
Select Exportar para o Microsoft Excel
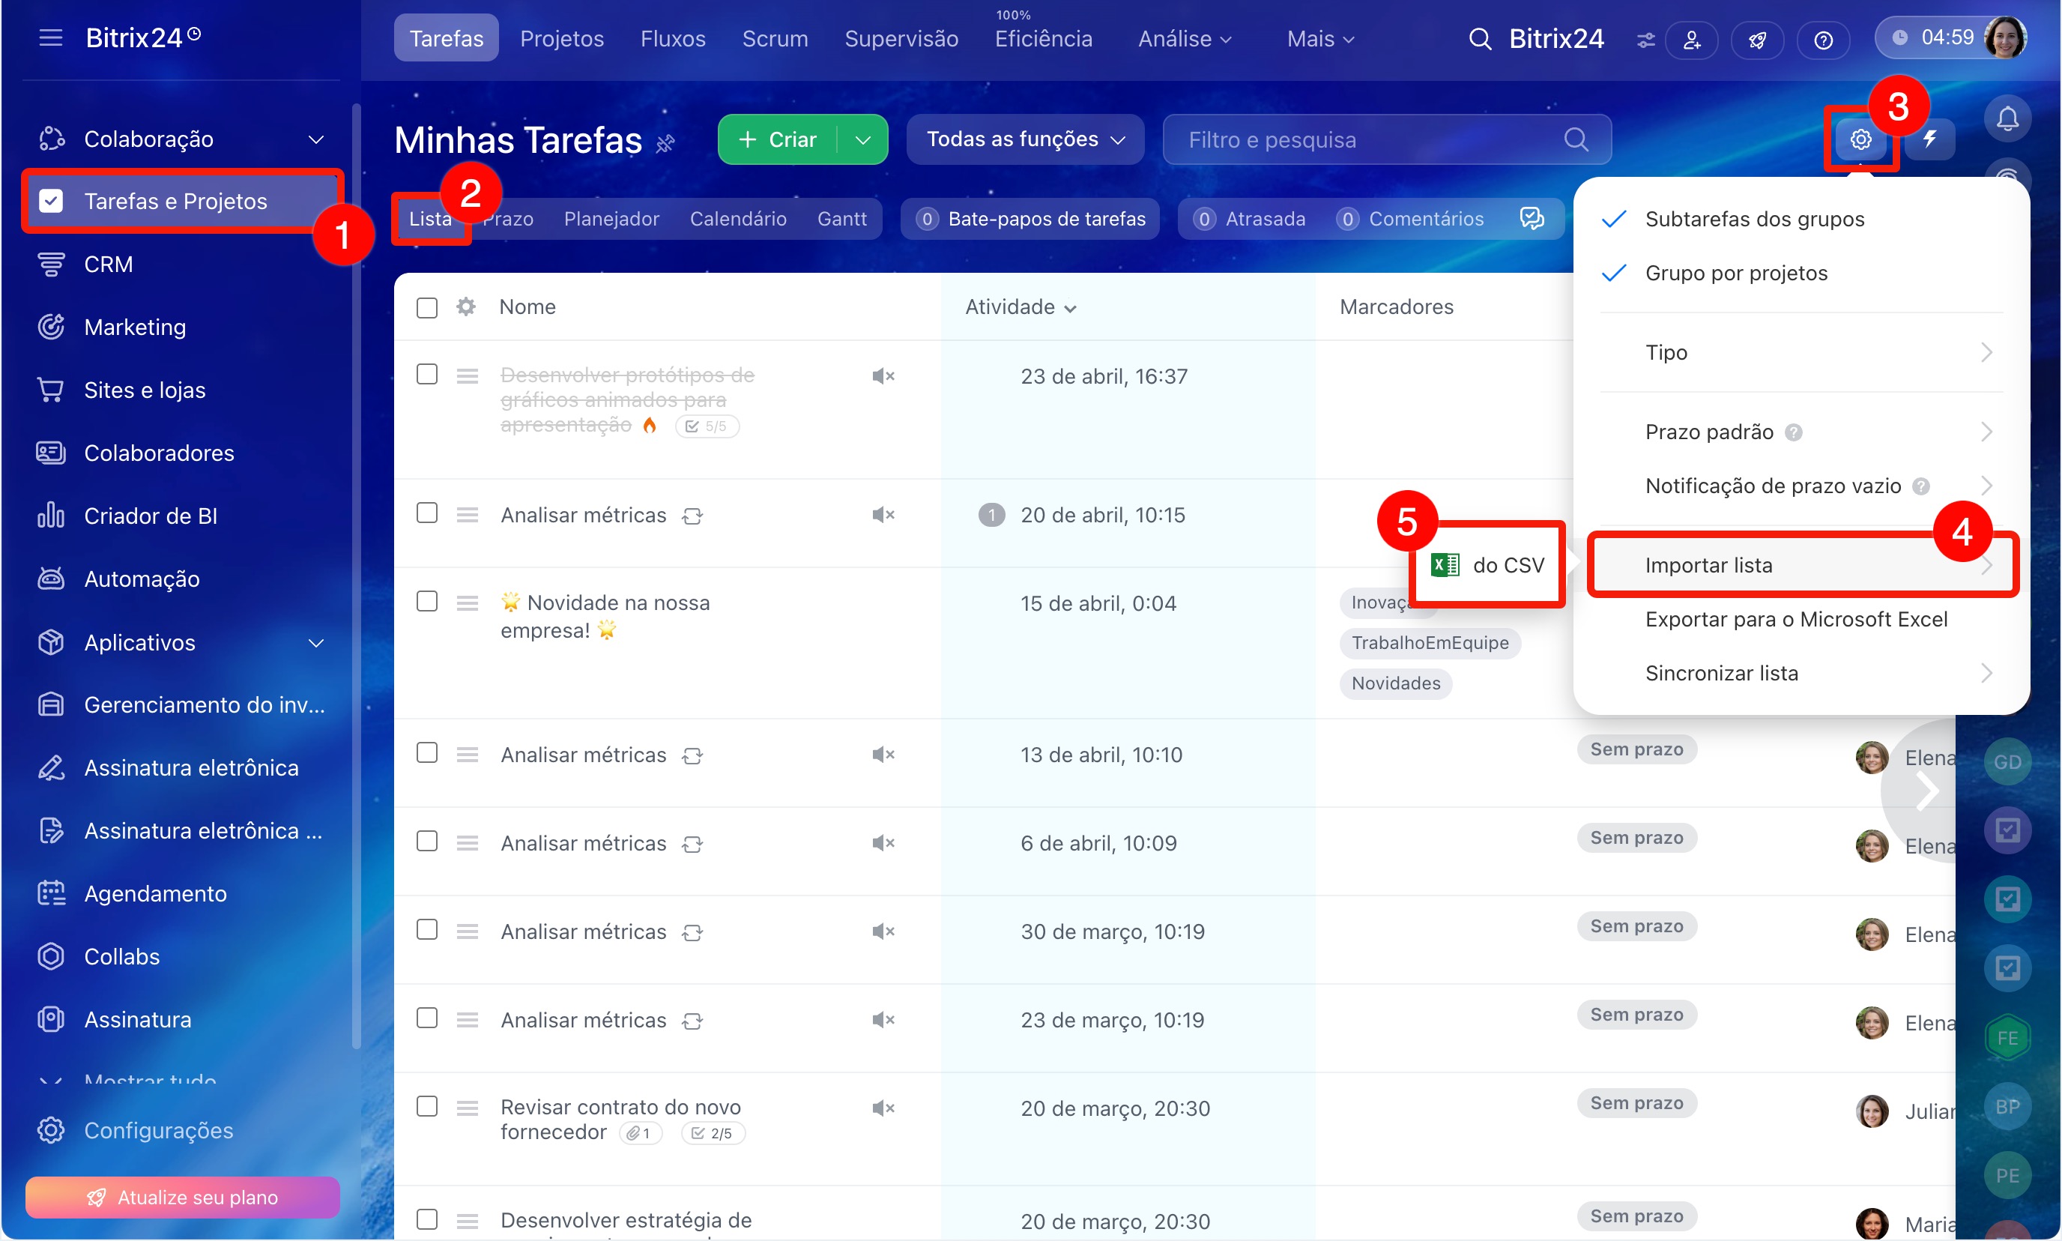1795,619
